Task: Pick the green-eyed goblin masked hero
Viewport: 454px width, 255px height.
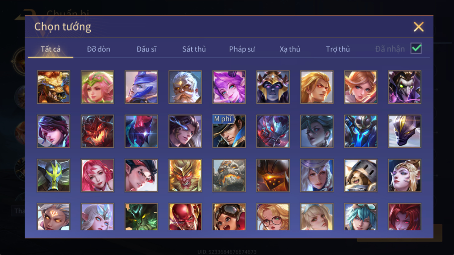Action: 405,87
